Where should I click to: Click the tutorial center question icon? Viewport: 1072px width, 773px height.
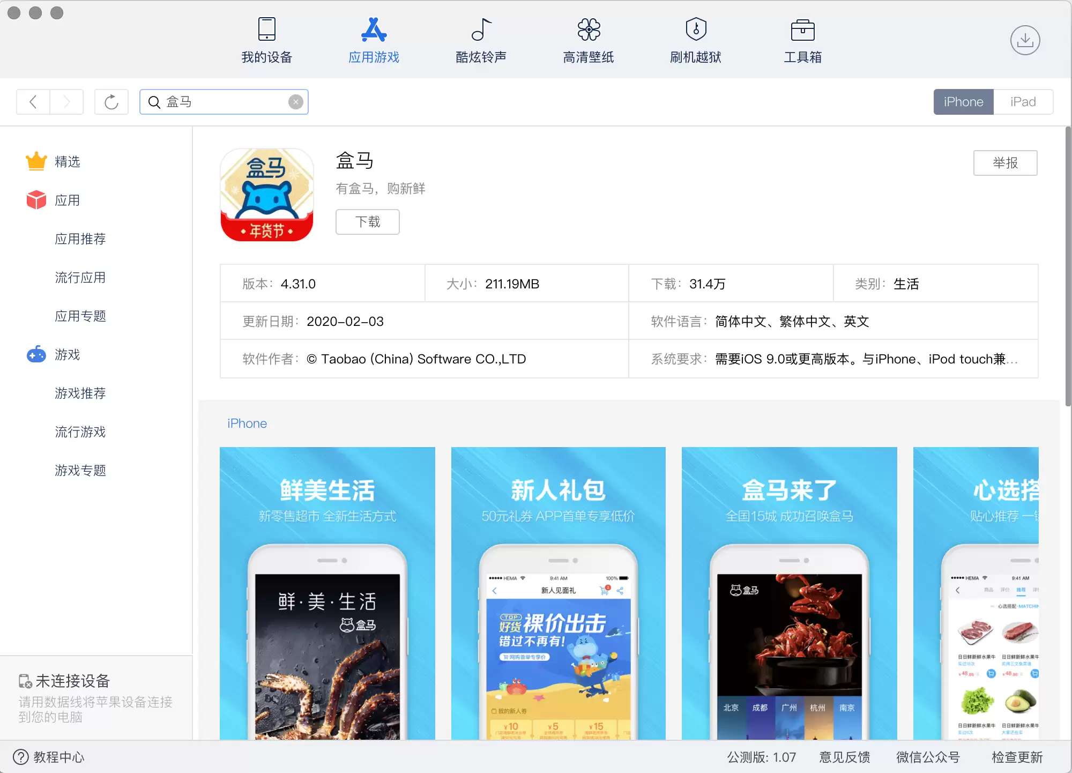[20, 757]
